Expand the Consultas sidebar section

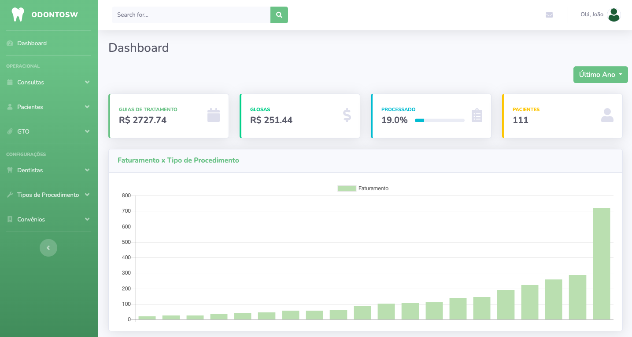click(x=48, y=82)
